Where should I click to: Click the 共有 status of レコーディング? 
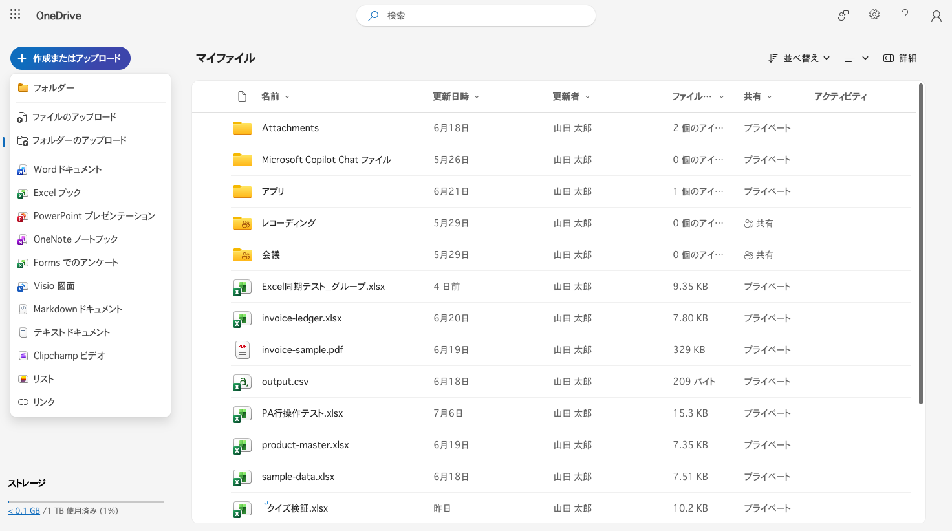(759, 223)
